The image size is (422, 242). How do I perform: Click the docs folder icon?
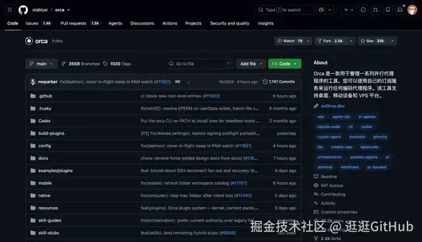pos(33,158)
